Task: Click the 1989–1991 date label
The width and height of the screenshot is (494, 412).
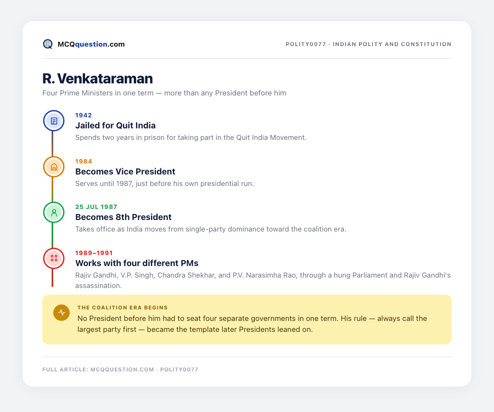Action: click(94, 253)
